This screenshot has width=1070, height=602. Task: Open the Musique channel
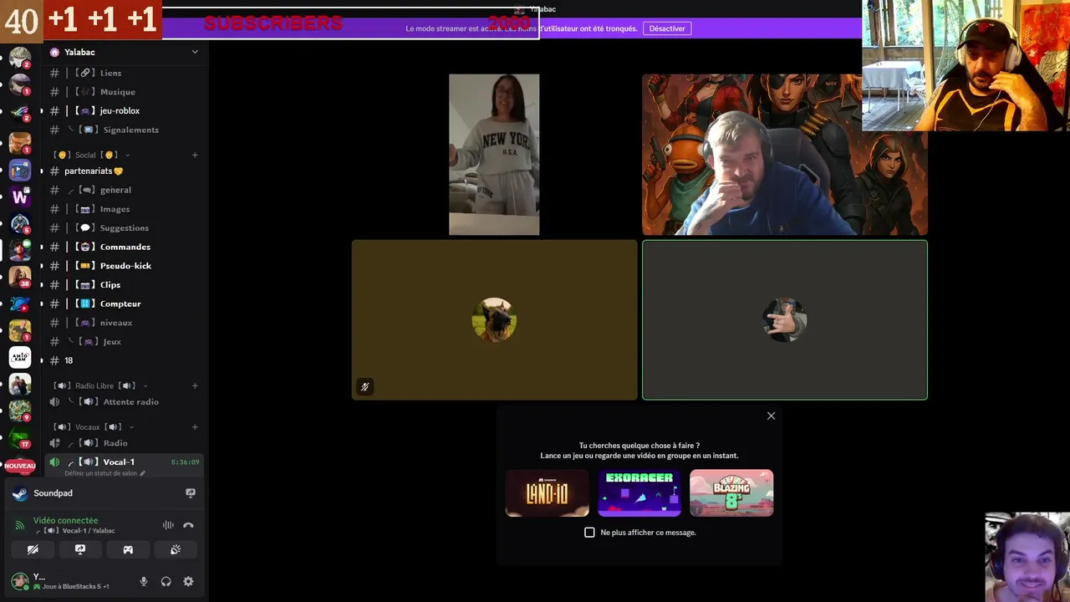pyautogui.click(x=124, y=92)
